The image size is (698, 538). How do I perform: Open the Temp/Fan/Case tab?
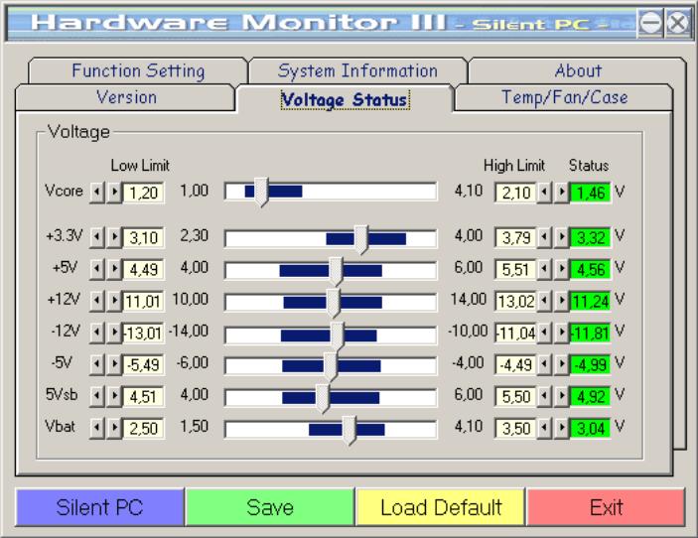click(564, 97)
